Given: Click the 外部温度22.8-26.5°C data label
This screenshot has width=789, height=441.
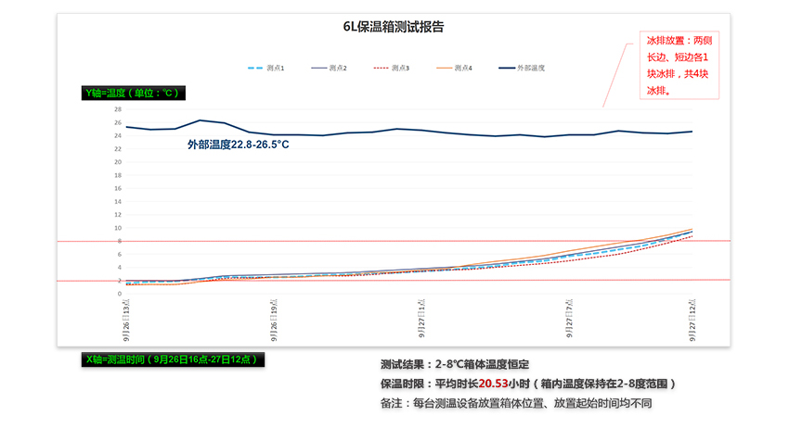Looking at the screenshot, I should (x=238, y=145).
